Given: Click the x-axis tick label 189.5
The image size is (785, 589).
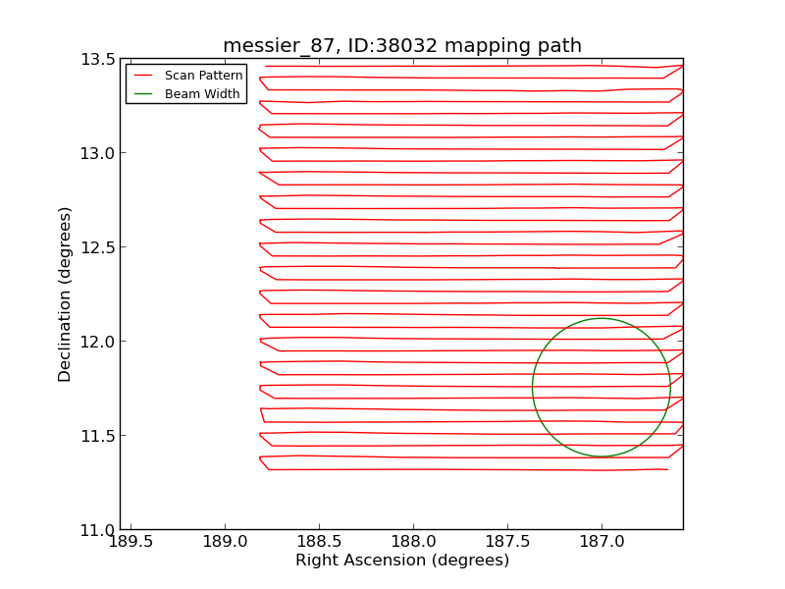Looking at the screenshot, I should [131, 542].
